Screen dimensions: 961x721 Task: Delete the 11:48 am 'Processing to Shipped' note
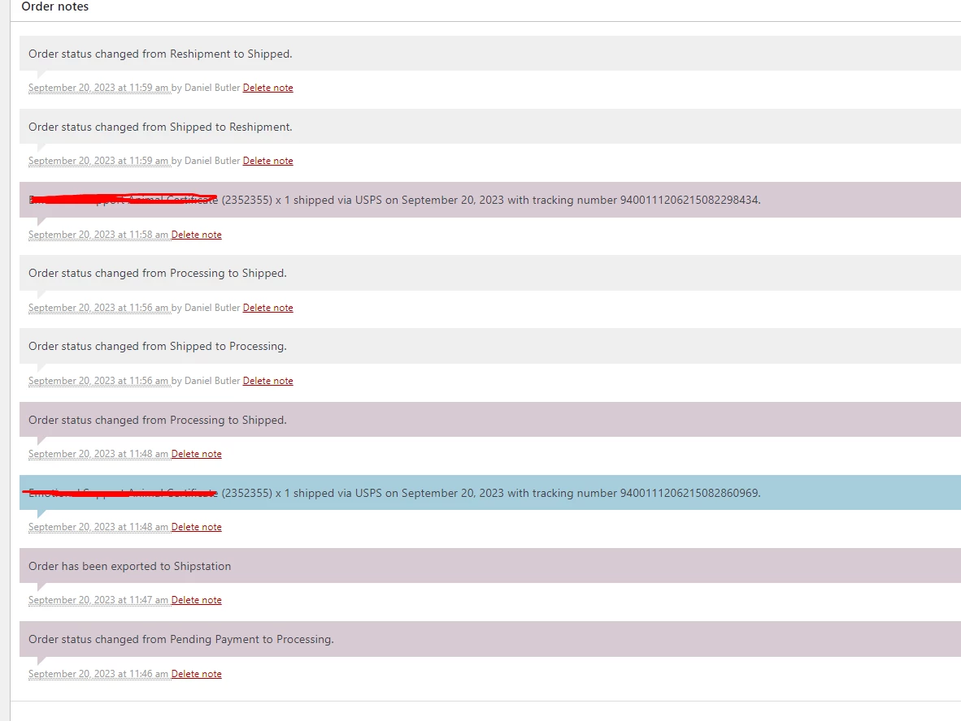(x=196, y=454)
